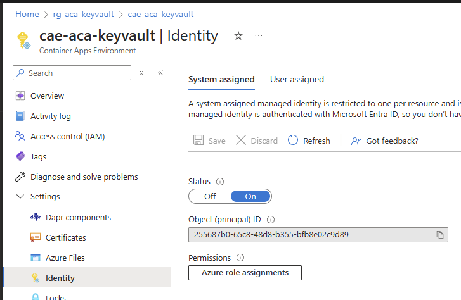This screenshot has height=300, width=461.
Task: Collapse the Settings section chevron
Action: point(20,196)
